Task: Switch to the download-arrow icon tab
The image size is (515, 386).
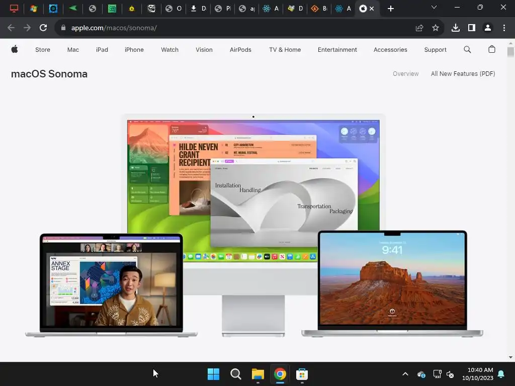Action: pos(194,9)
